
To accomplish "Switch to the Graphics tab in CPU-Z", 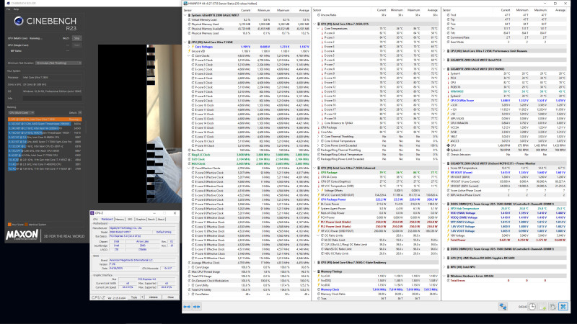I will pos(141,220).
